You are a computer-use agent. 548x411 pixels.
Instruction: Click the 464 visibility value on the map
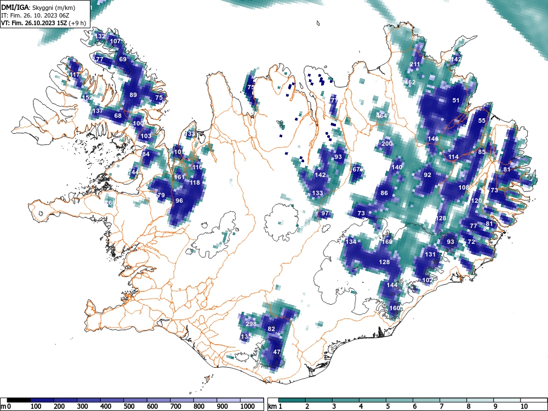coord(381,115)
